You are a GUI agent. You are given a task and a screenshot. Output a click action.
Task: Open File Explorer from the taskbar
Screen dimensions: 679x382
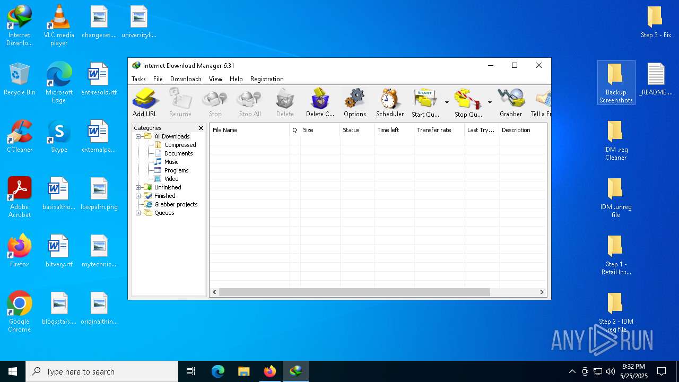point(244,371)
